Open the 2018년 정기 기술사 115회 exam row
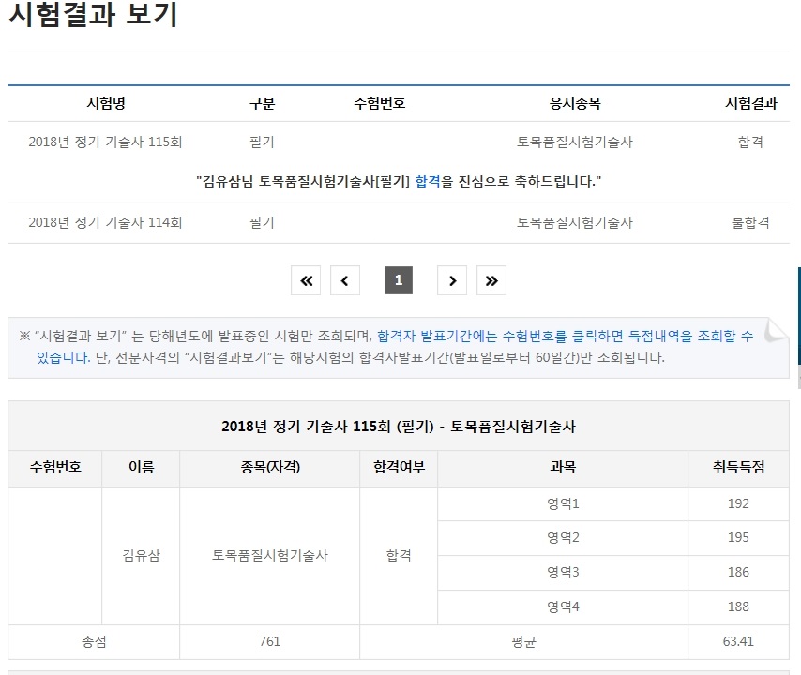 105,142
